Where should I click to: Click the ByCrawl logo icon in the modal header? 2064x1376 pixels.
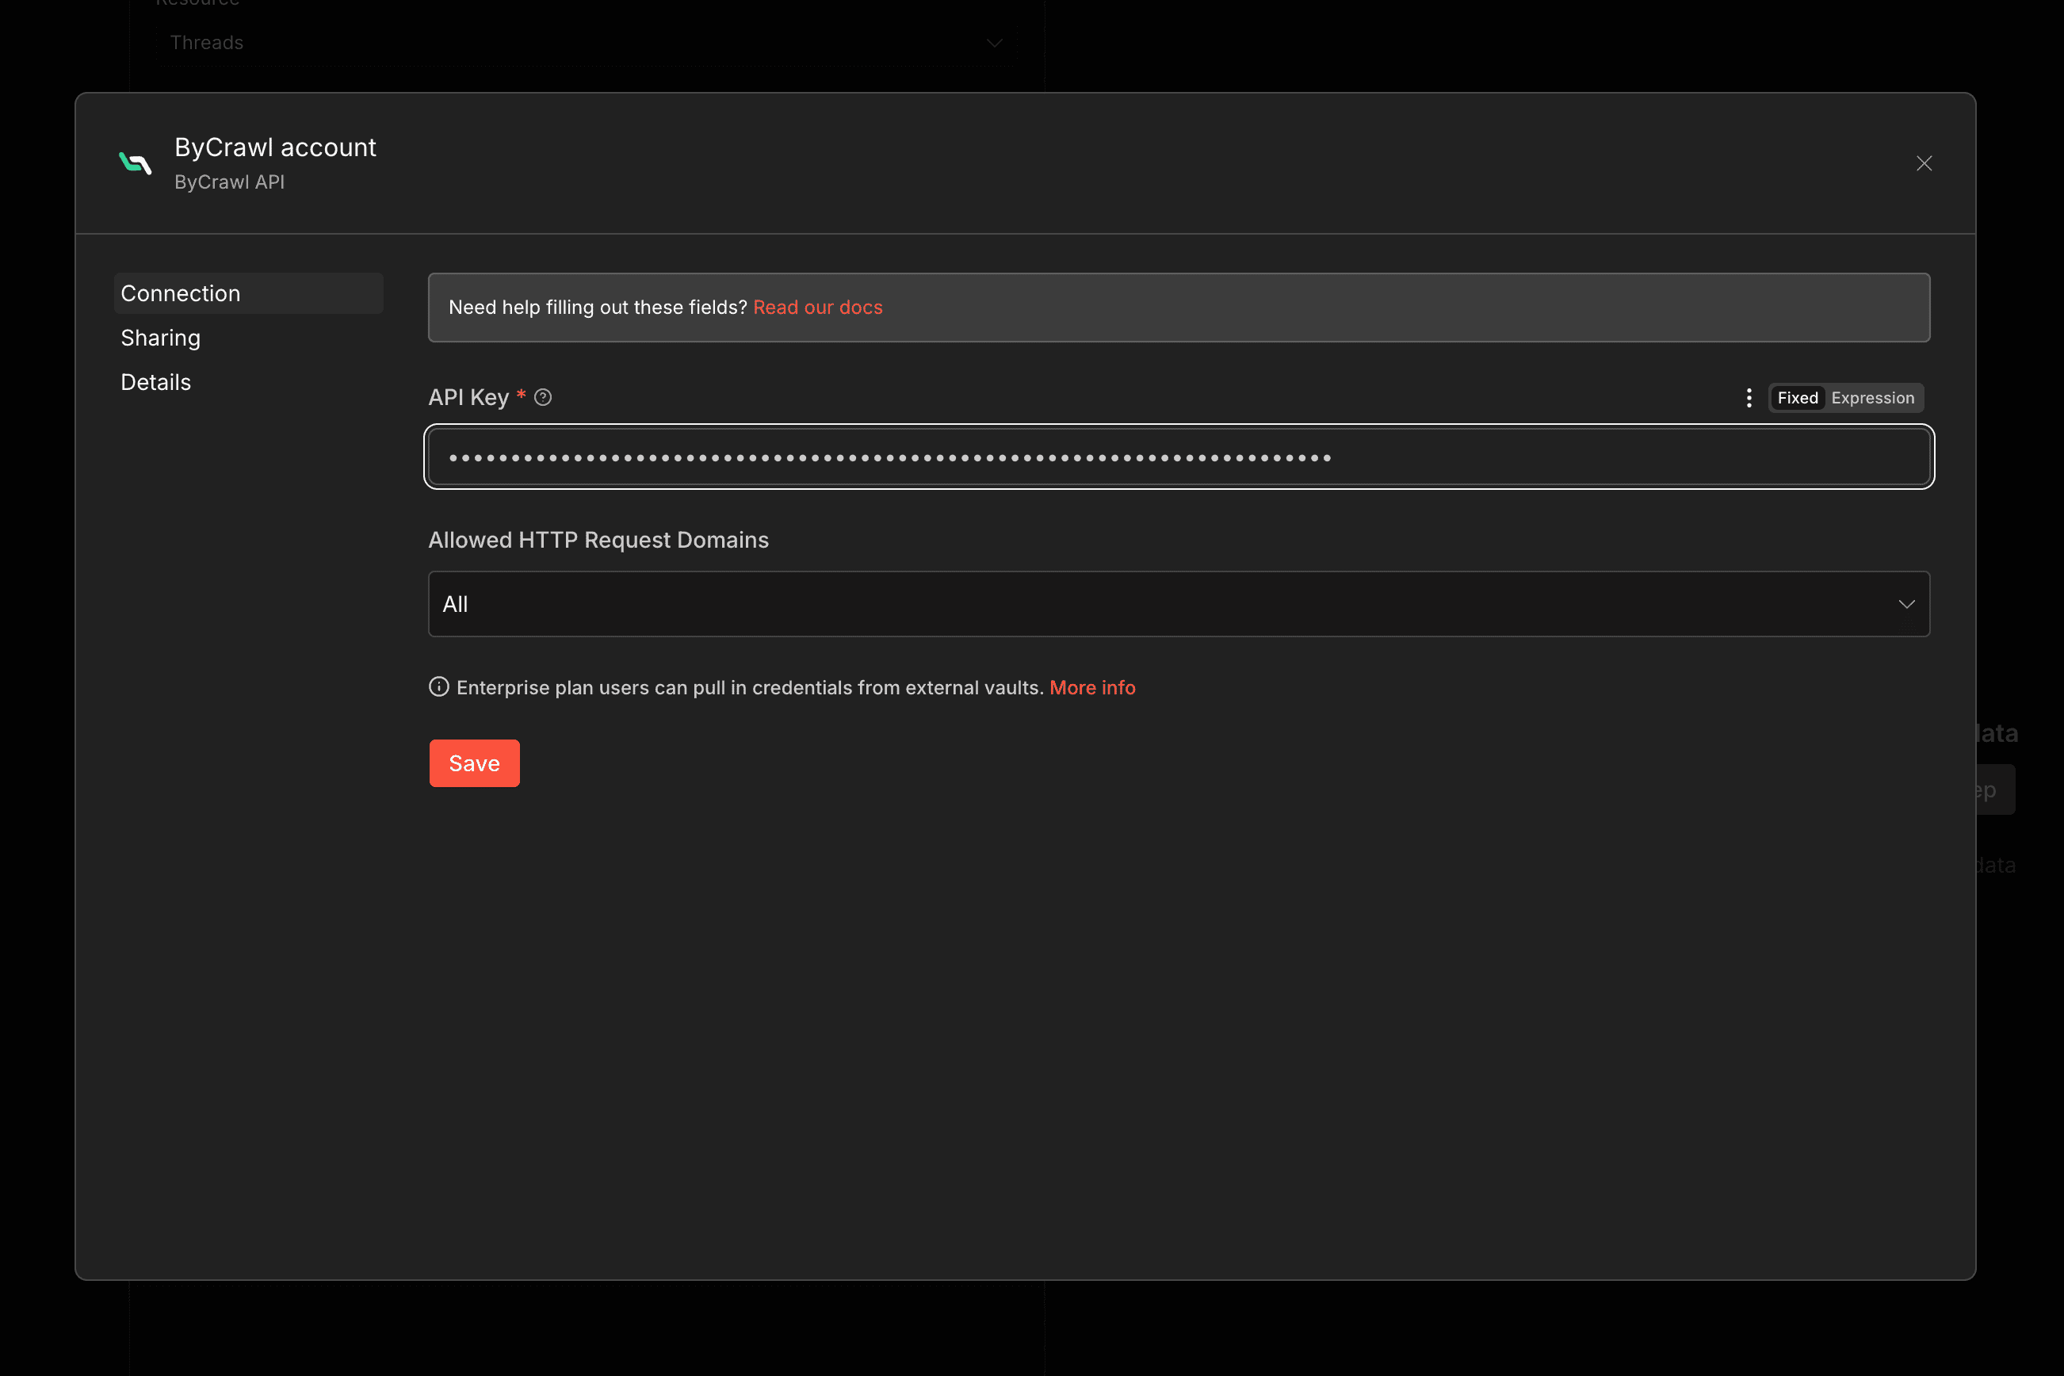pyautogui.click(x=135, y=163)
